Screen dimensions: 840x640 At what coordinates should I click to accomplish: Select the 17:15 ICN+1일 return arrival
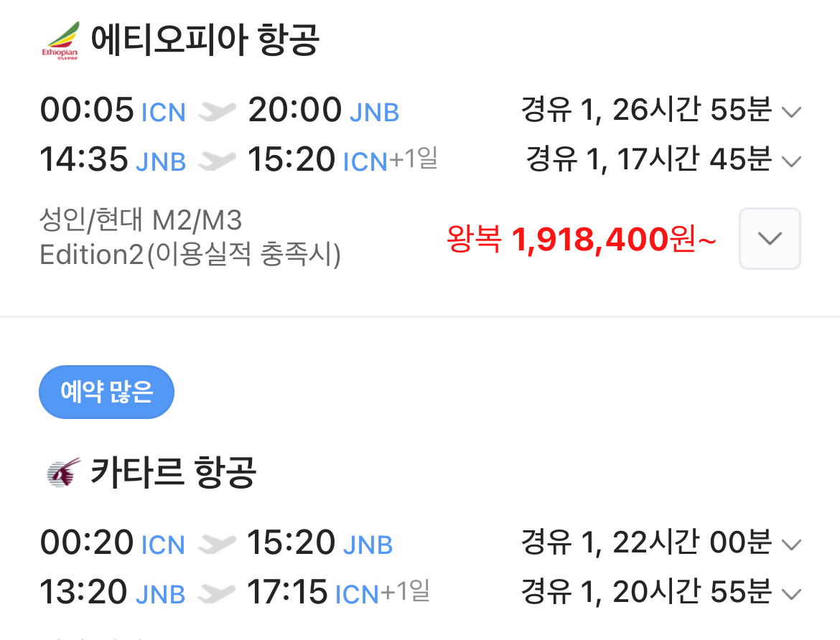[337, 593]
